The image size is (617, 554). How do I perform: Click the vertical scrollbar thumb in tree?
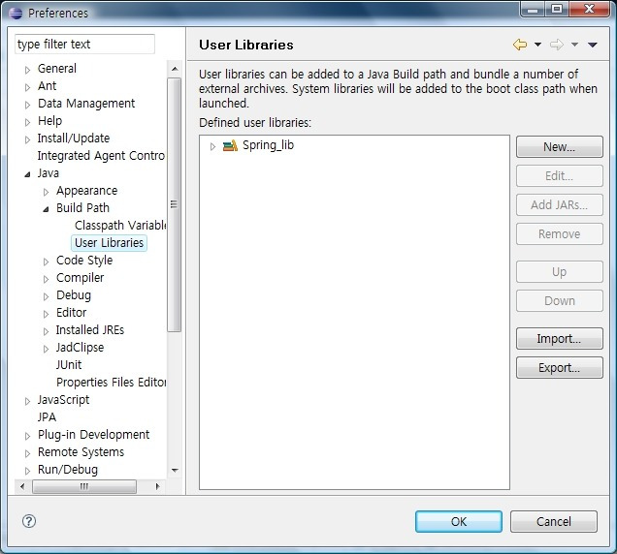point(174,204)
